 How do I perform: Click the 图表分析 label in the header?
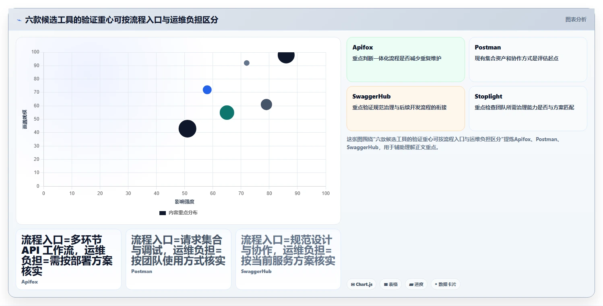576,19
